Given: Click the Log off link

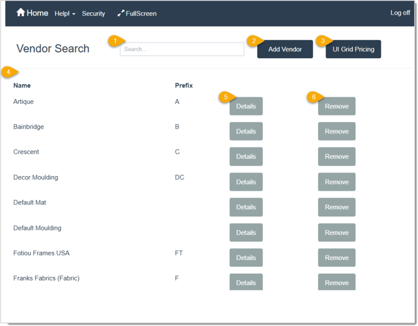Looking at the screenshot, I should (400, 13).
